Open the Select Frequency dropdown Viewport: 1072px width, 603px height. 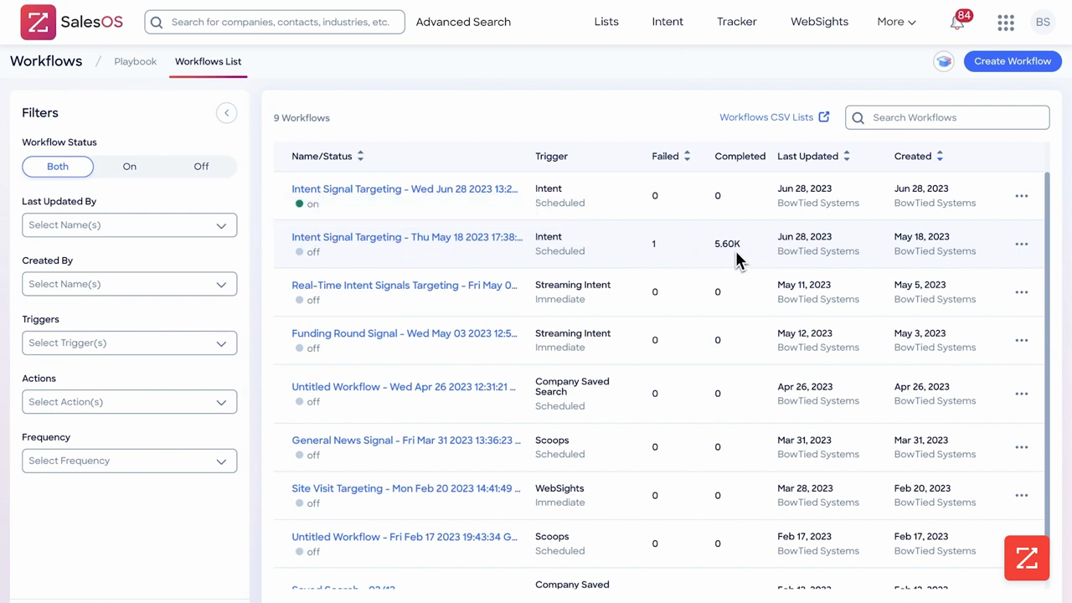point(129,461)
